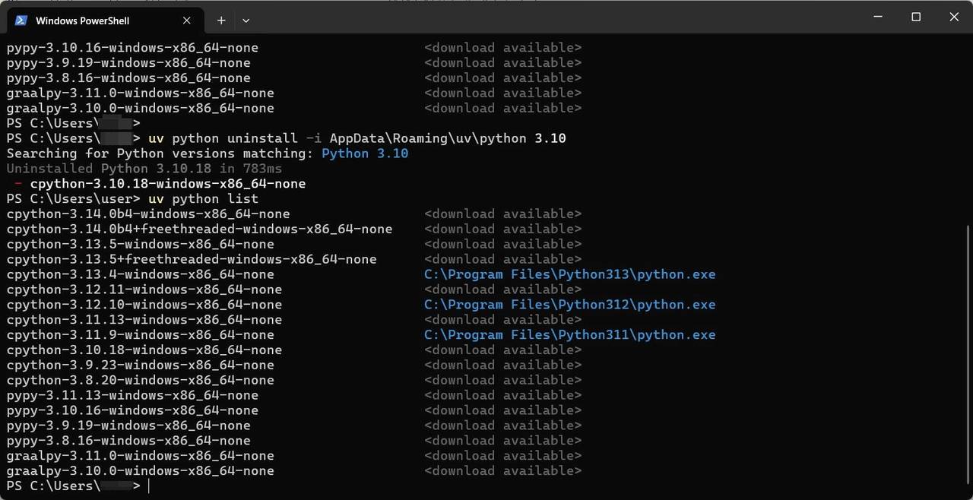The height and width of the screenshot is (500, 973).
Task: Click the PowerShell icon in the tab
Action: pyautogui.click(x=22, y=21)
